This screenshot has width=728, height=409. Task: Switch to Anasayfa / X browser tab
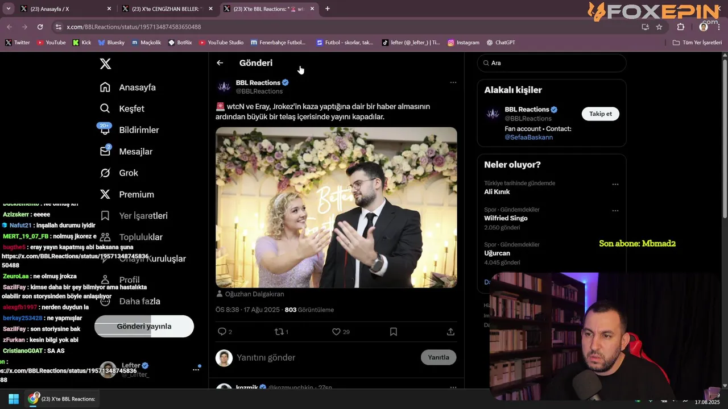[x=65, y=9]
